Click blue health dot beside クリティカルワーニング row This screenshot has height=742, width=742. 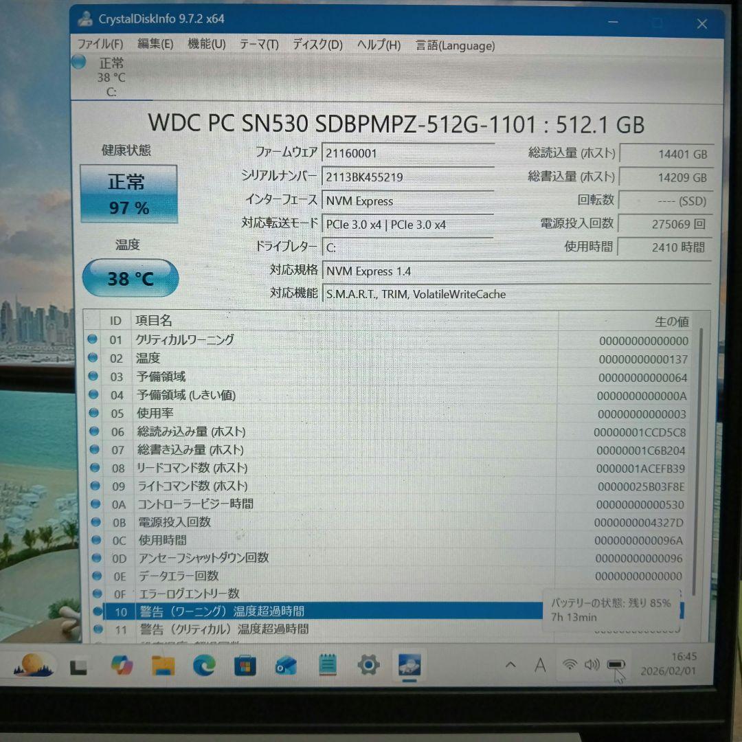tap(93, 339)
